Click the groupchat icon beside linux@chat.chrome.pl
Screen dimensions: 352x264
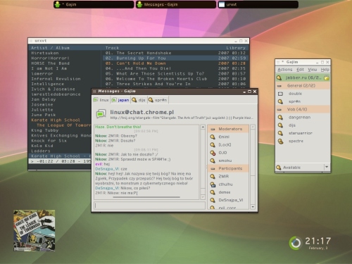click(x=101, y=114)
